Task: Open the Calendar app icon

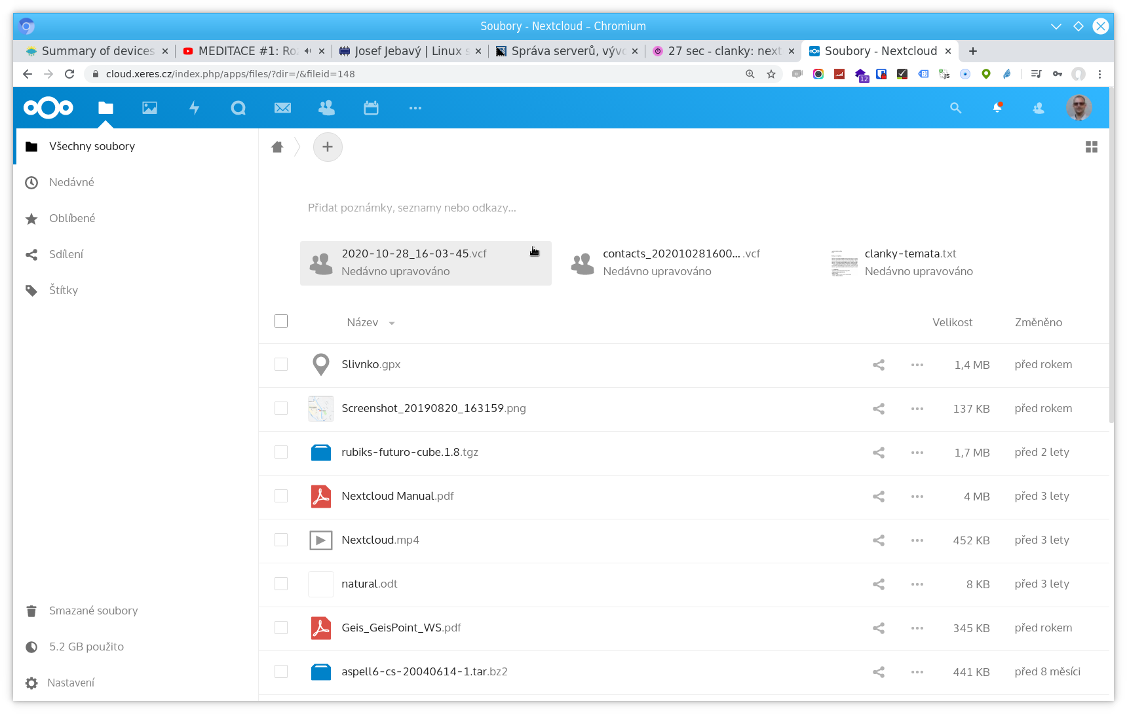Action: click(x=371, y=108)
